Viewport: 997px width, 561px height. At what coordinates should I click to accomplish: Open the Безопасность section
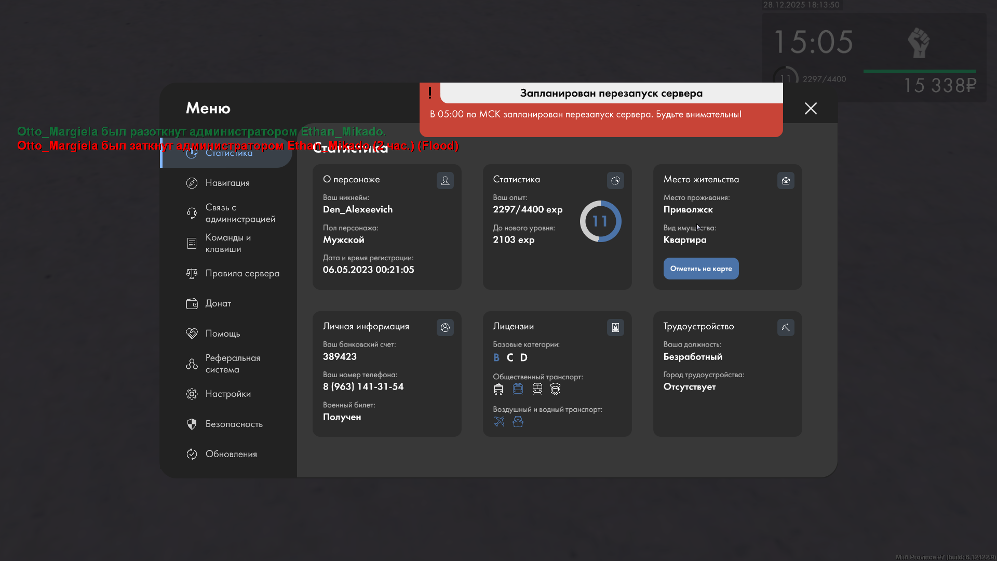coord(234,424)
